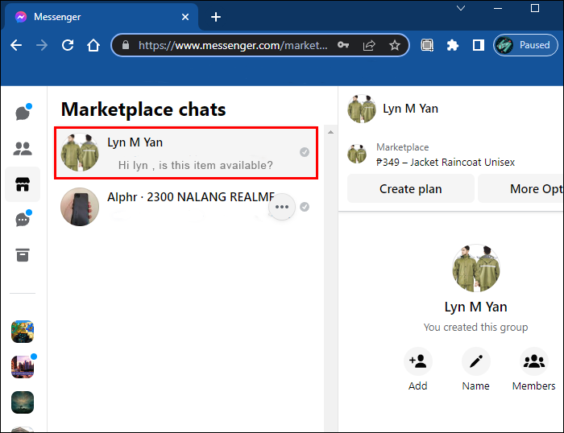Click the Add member icon
This screenshot has width=564, height=433.
tap(417, 362)
